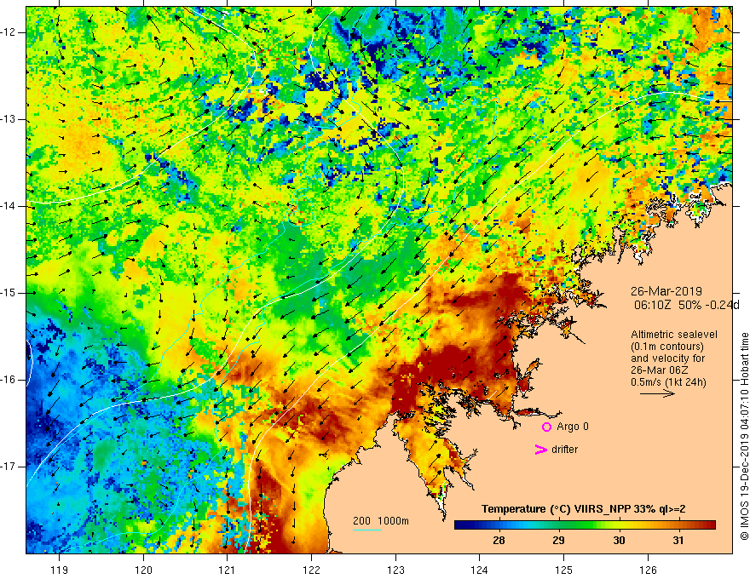Viewport: 750px width, 579px height.
Task: Click the IMOS copyright timestamp text
Action: [744, 436]
